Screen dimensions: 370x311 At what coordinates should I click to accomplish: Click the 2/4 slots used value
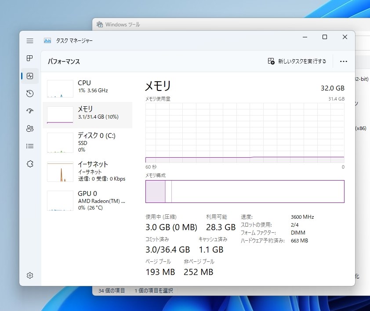pyautogui.click(x=295, y=225)
